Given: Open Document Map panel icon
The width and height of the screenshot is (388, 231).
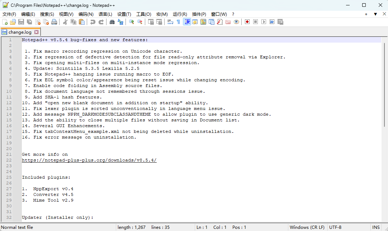Looking at the screenshot, I should click(x=203, y=22).
